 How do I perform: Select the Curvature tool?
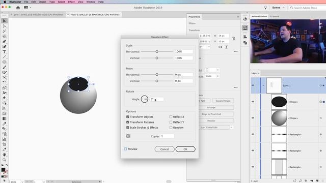pyautogui.click(x=5, y=47)
